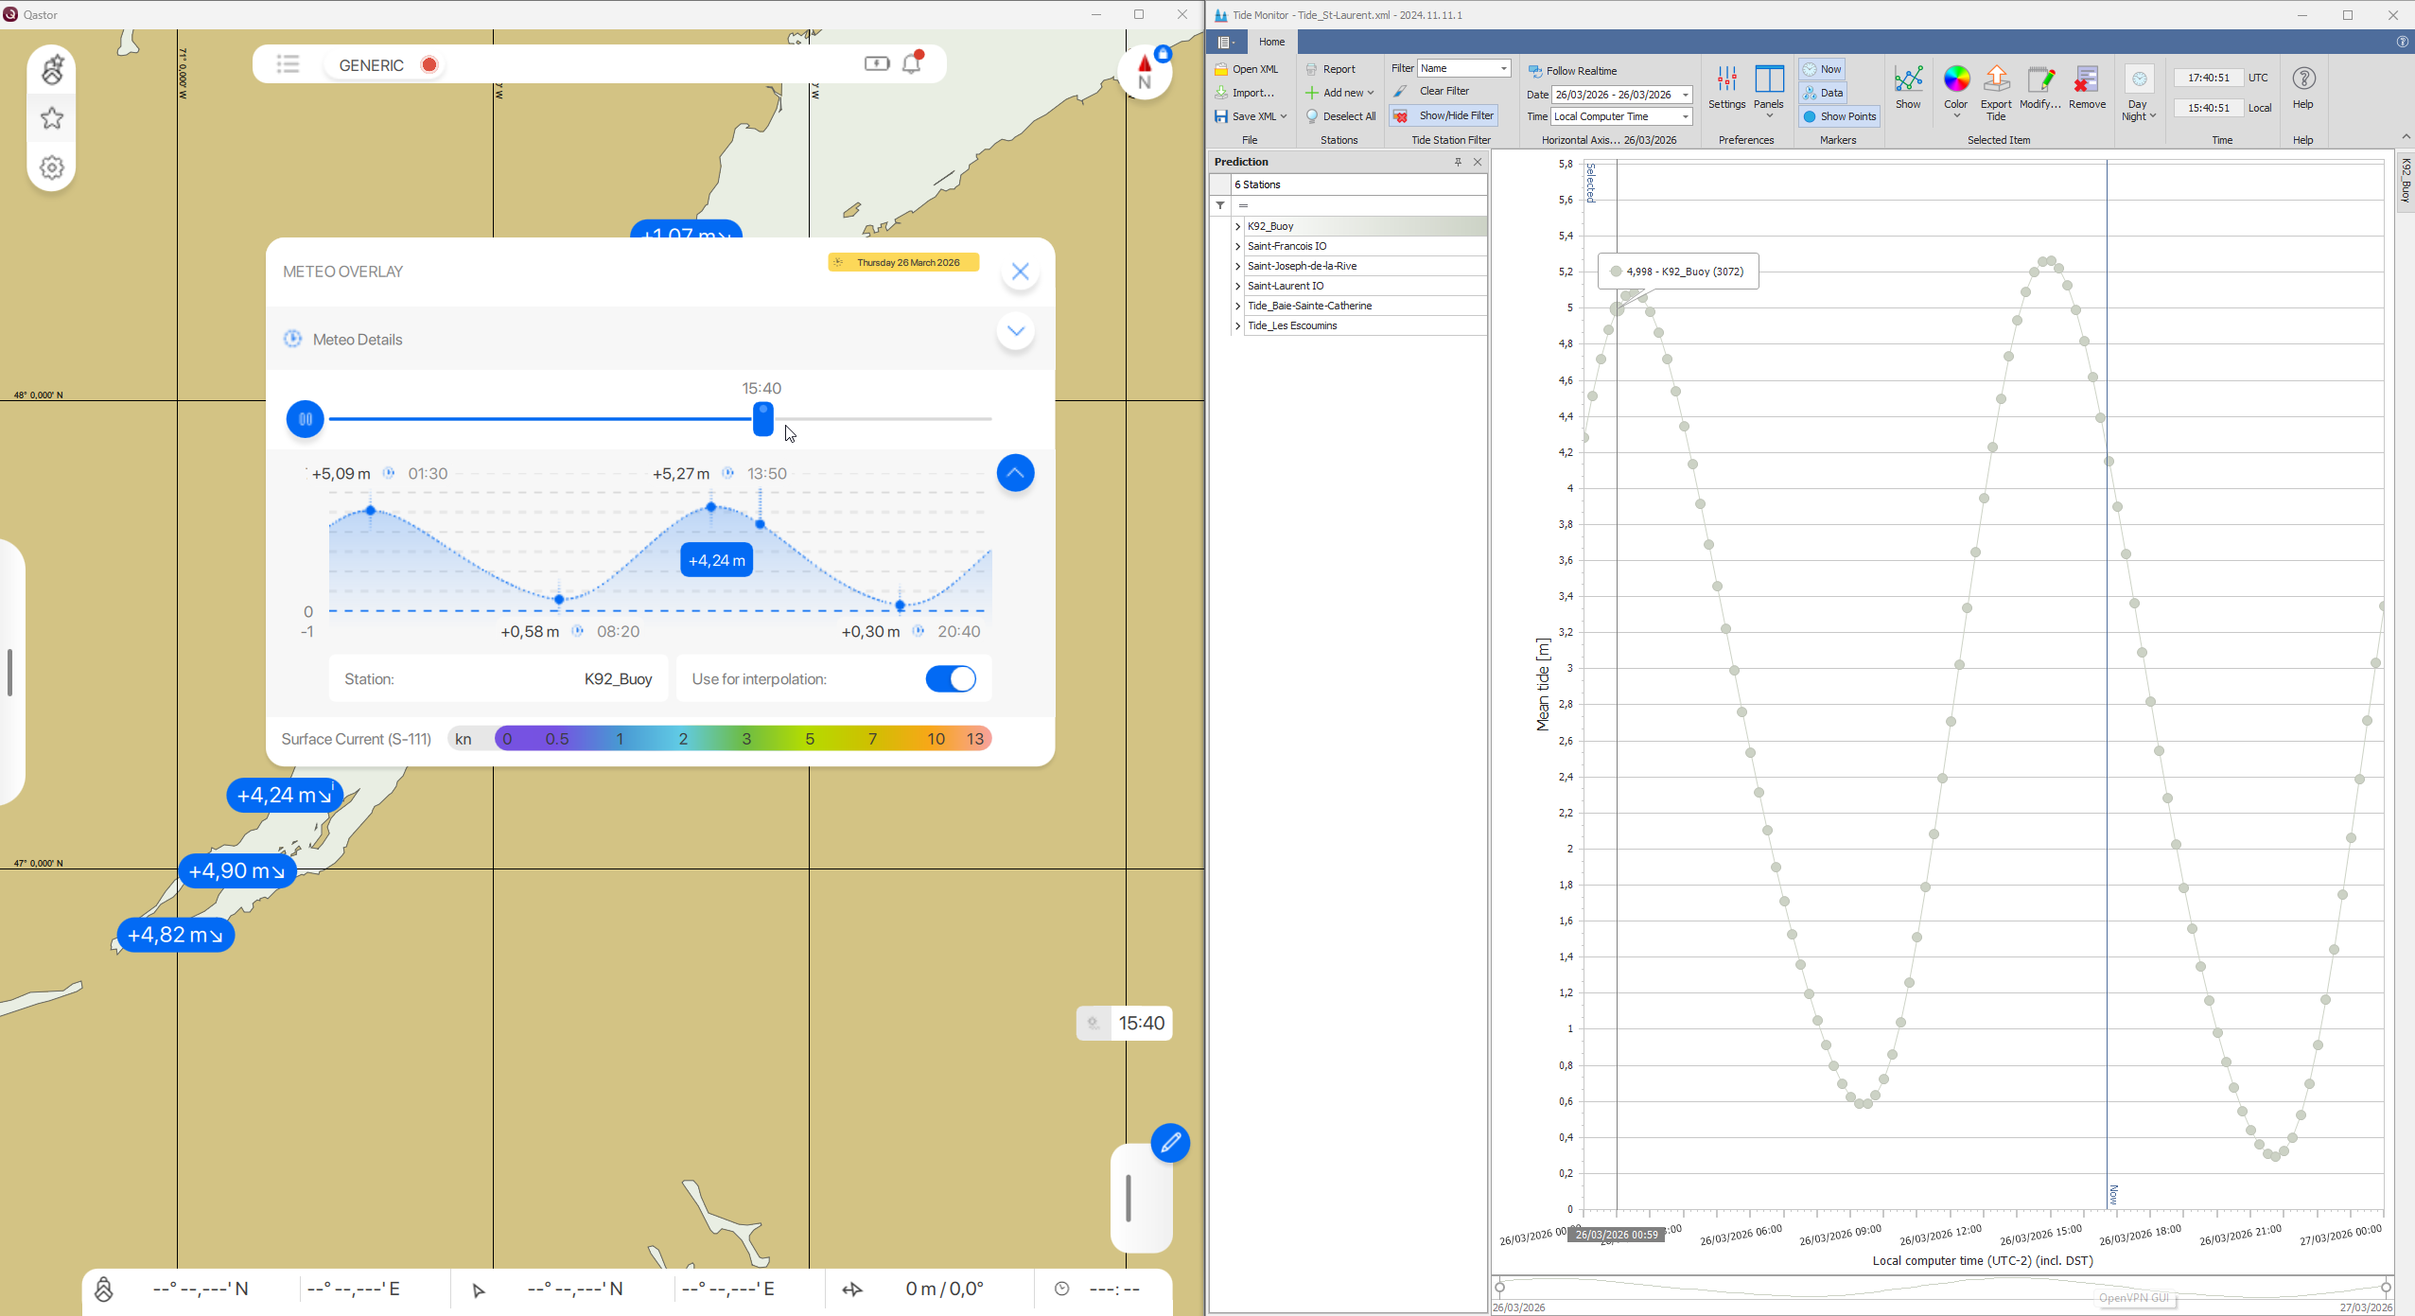
Task: Select the Saint-Laurent IO station row
Action: 1286,286
